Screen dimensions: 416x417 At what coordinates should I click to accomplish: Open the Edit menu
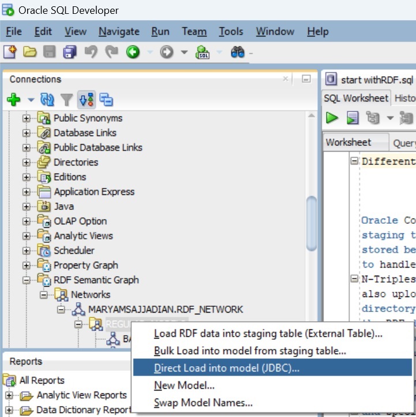pos(43,31)
